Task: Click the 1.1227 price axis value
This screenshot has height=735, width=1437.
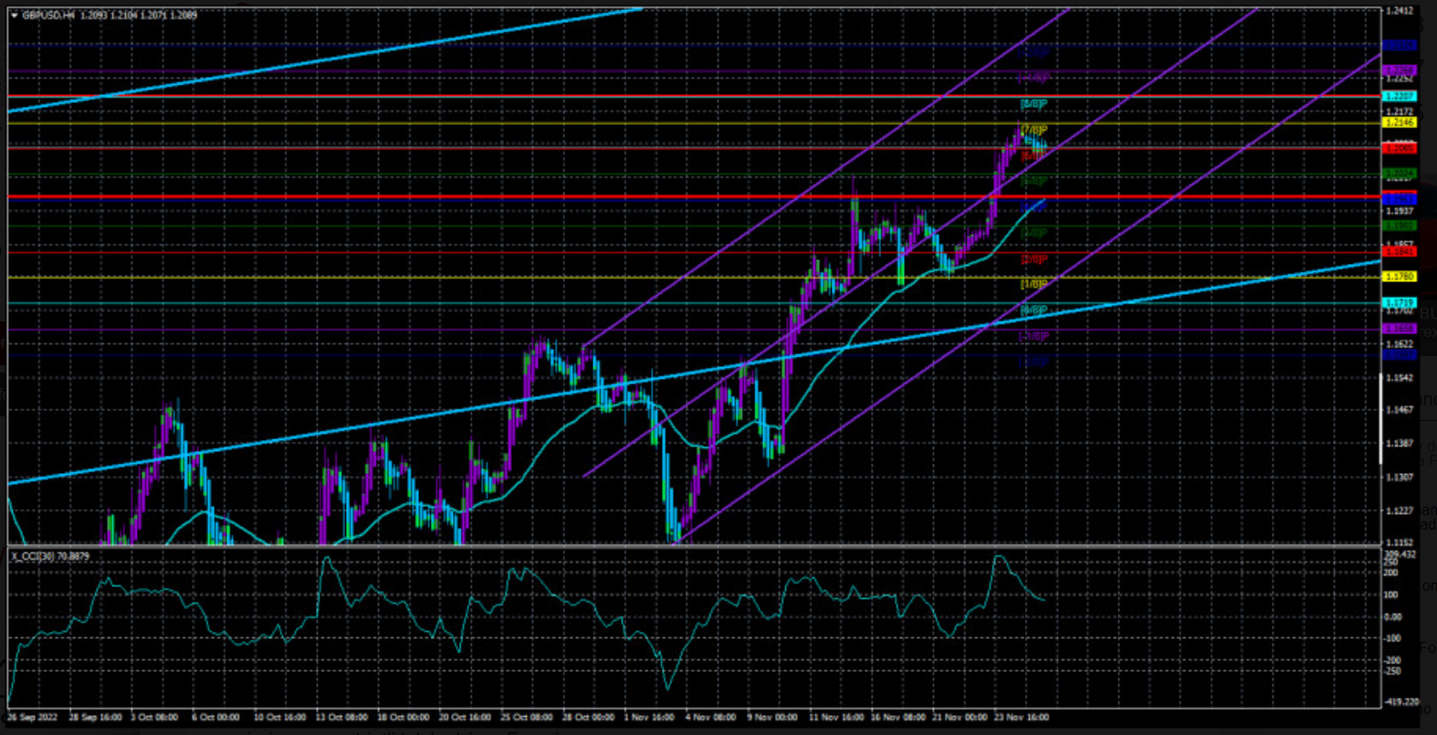Action: (x=1400, y=511)
